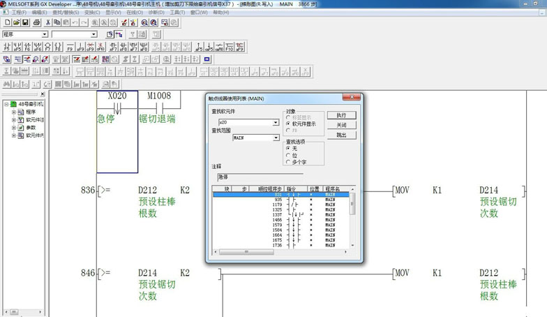Expand the 程序 tree node
Viewport: 547px width, 317px height.
[x=13, y=112]
